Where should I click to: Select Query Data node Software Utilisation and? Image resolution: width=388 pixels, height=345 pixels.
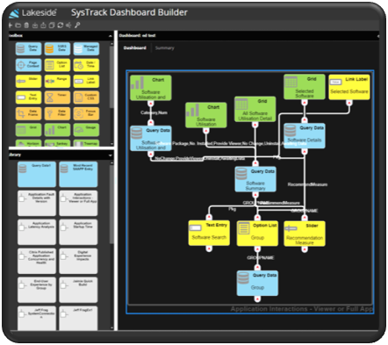pyautogui.click(x=151, y=139)
